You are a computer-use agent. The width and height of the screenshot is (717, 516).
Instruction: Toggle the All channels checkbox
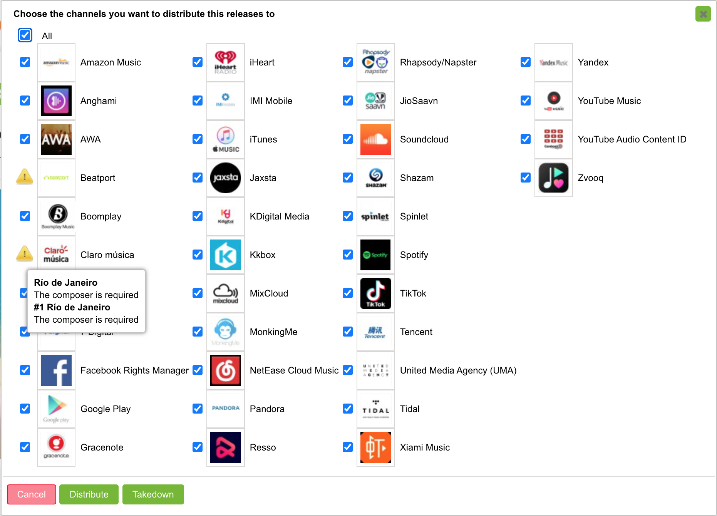click(x=25, y=35)
